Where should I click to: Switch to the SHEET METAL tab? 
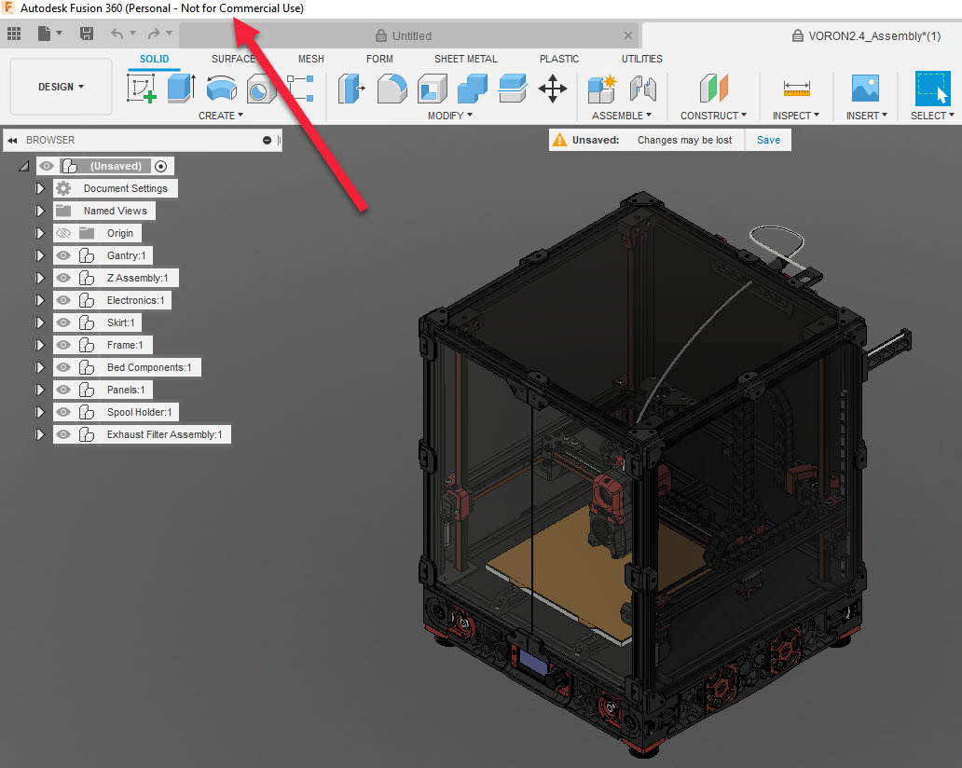(466, 58)
